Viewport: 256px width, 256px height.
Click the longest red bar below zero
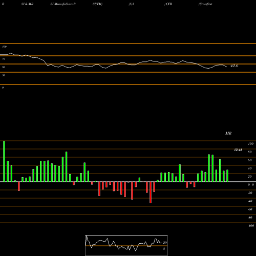tap(151, 193)
